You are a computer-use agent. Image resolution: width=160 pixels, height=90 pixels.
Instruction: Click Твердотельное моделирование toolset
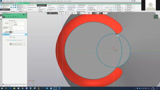pyautogui.click(x=5, y=5)
